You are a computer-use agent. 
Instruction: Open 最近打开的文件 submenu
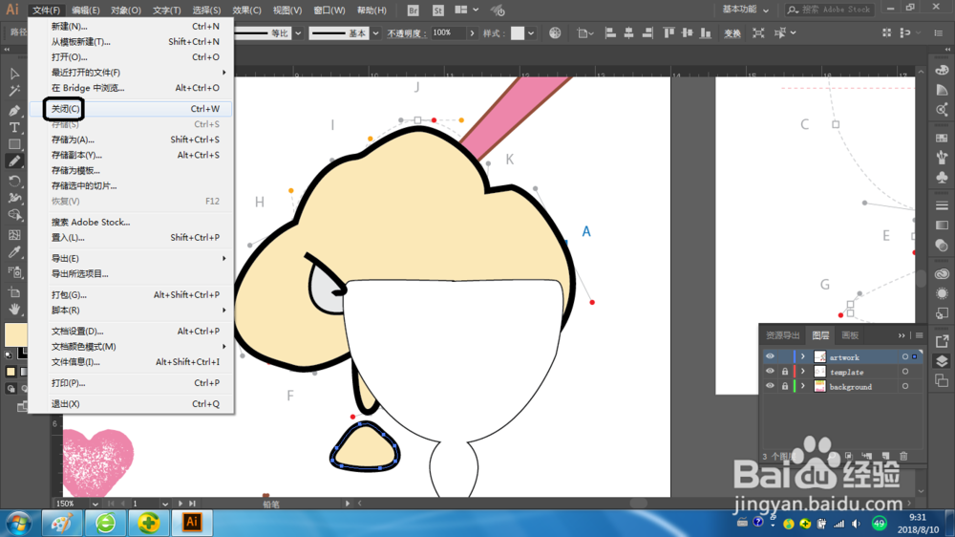tap(131, 73)
